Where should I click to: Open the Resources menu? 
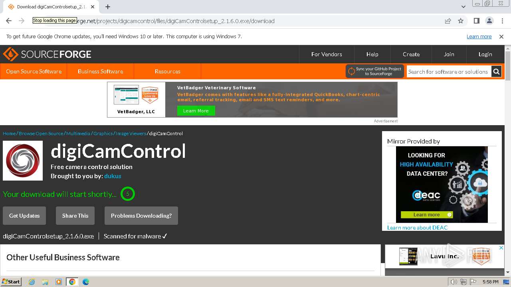pos(168,71)
